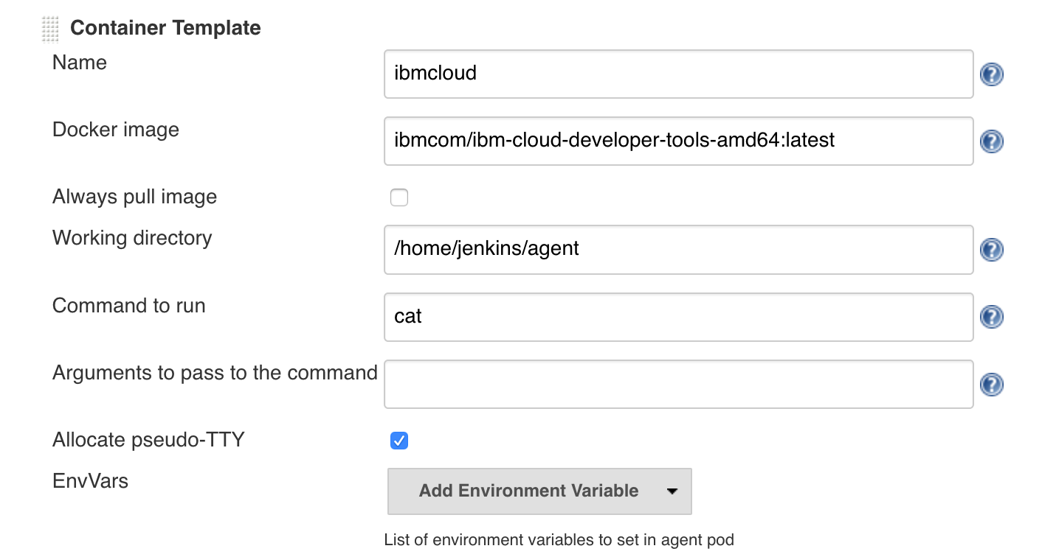Click the Allocate pseudo-TTY label

148,440
